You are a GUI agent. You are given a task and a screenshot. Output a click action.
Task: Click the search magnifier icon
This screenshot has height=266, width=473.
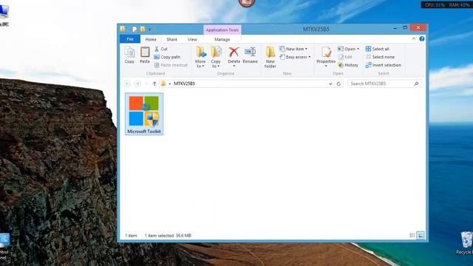point(416,83)
